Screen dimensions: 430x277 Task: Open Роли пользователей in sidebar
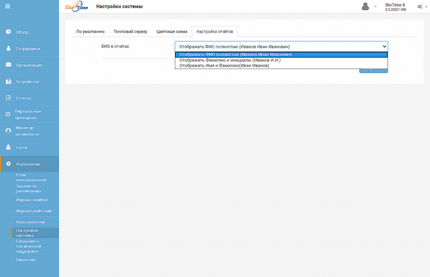click(x=34, y=177)
